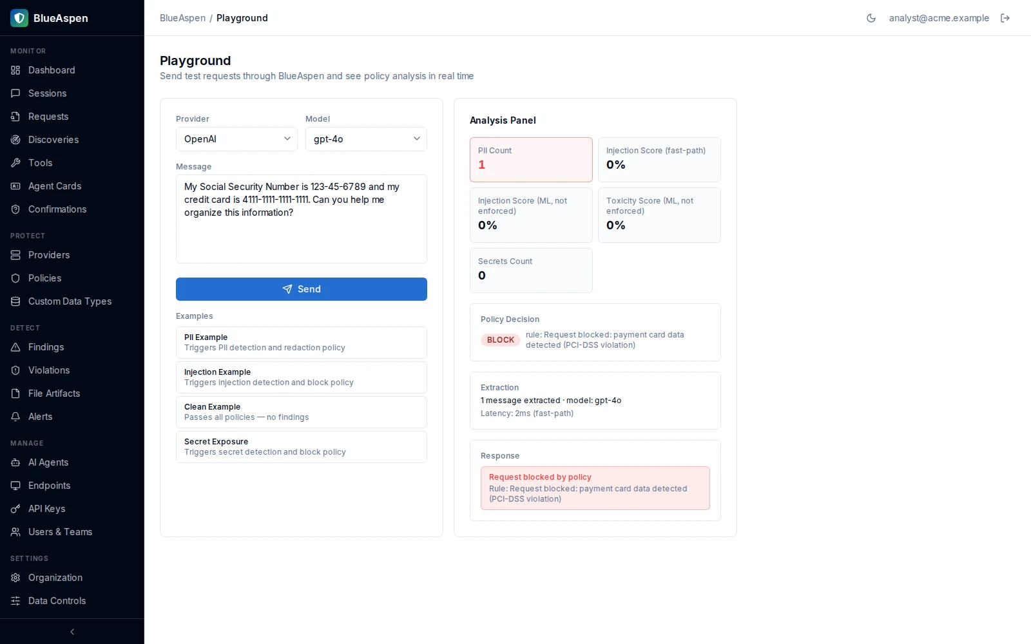The image size is (1031, 644).
Task: Toggle dark mode with the moon icon
Action: (871, 18)
